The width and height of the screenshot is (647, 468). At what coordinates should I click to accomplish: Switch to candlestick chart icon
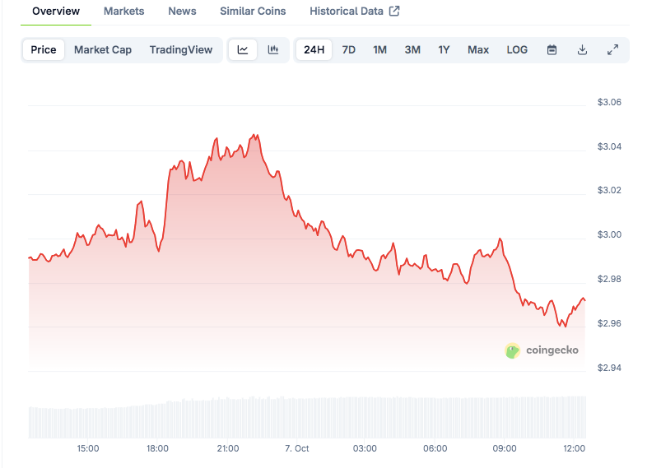(x=272, y=49)
